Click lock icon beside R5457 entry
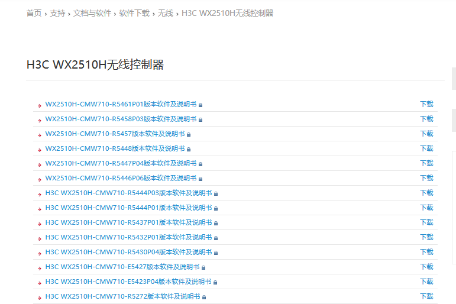The image size is (456, 304). (x=189, y=135)
